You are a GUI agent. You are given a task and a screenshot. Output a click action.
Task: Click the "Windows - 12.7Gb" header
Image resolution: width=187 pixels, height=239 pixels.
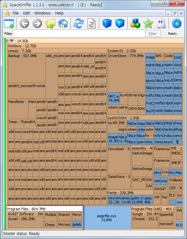tap(21, 46)
